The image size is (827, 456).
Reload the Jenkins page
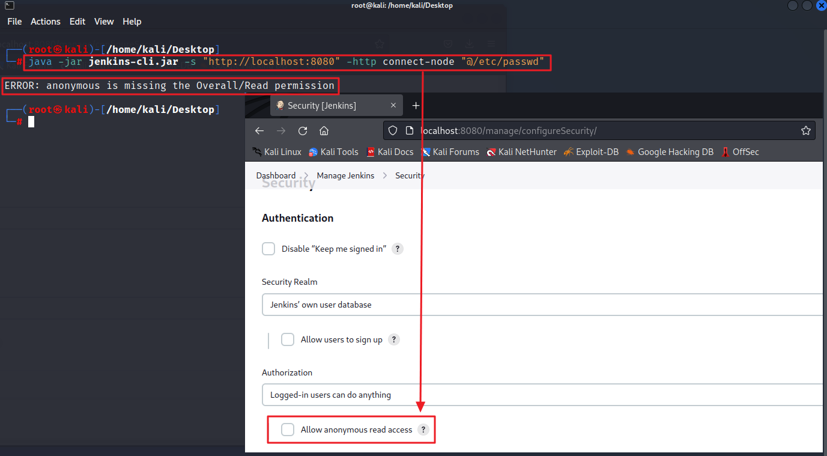click(303, 131)
